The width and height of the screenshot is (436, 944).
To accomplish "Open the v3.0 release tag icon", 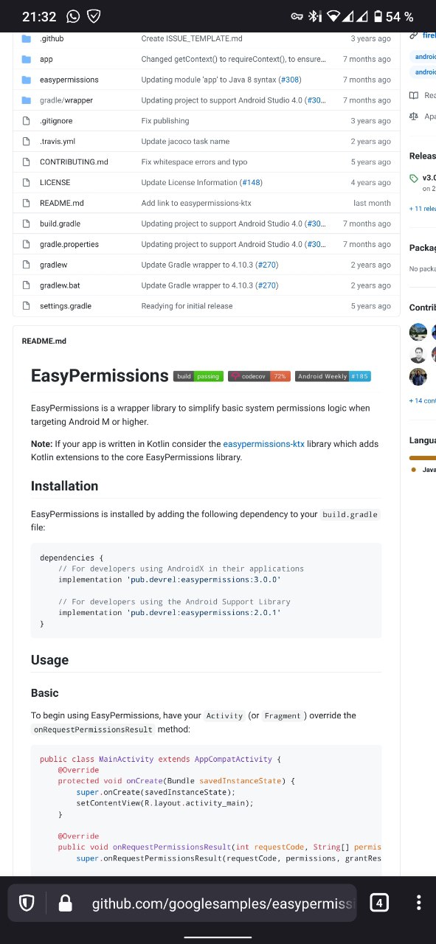I will 414,178.
